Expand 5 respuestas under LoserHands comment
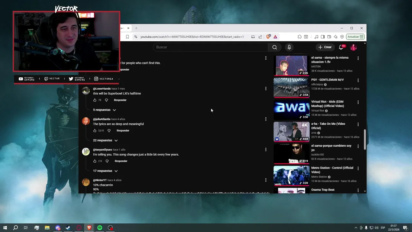Screen dimensions: 412x232 coord(105,110)
